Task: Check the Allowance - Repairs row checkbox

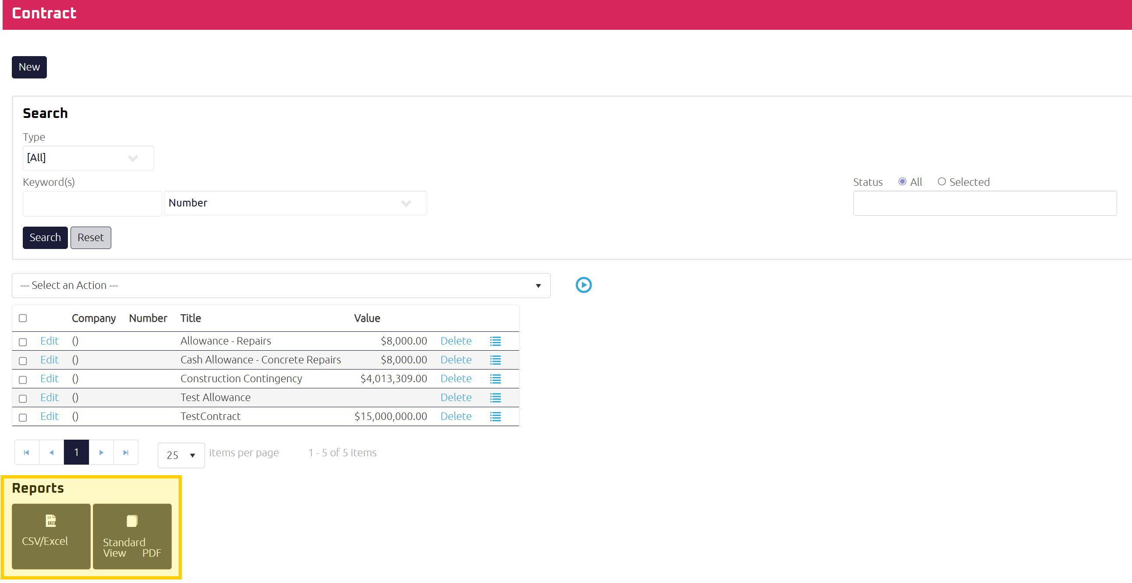Action: pos(23,342)
